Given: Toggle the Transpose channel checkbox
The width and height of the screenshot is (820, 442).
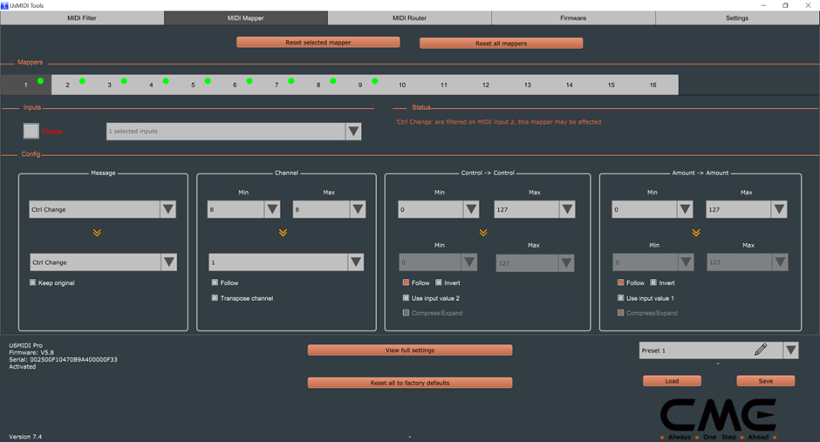Looking at the screenshot, I should (x=215, y=298).
